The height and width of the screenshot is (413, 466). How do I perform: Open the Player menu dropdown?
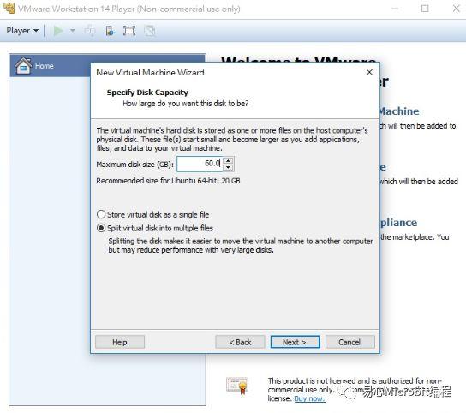pos(22,31)
